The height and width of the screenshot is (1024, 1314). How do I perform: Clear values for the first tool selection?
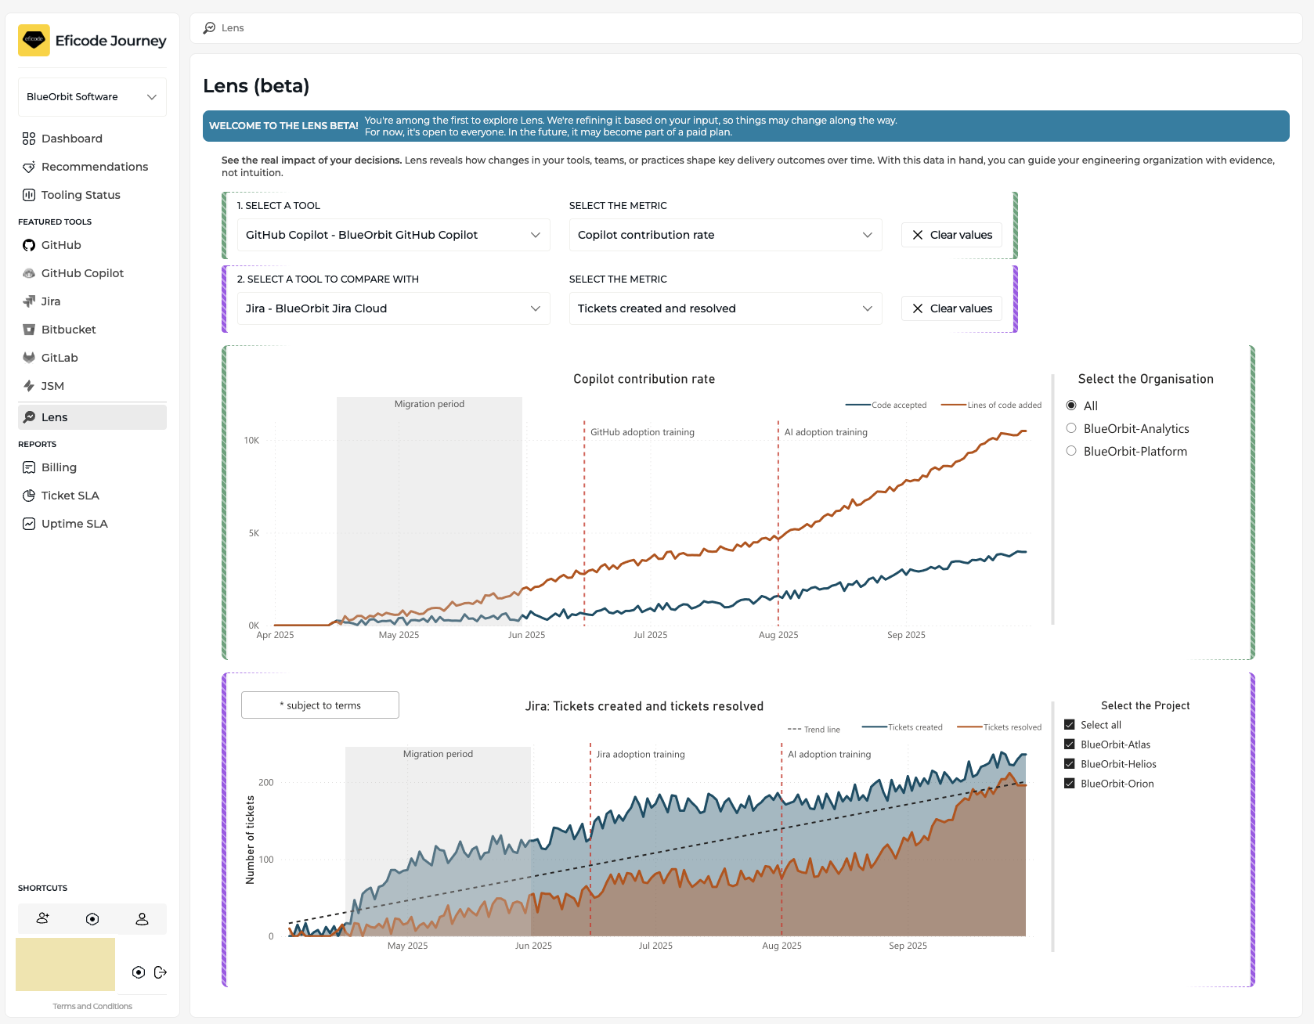[x=951, y=235]
